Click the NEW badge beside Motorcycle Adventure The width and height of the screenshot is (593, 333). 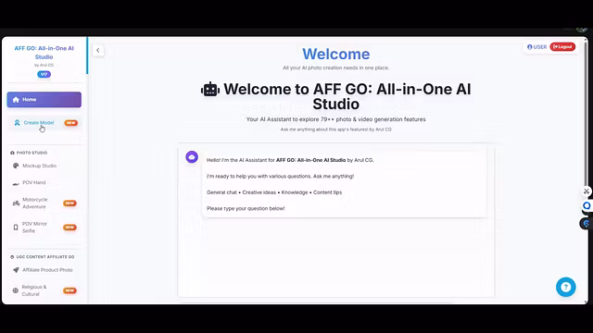tap(69, 203)
